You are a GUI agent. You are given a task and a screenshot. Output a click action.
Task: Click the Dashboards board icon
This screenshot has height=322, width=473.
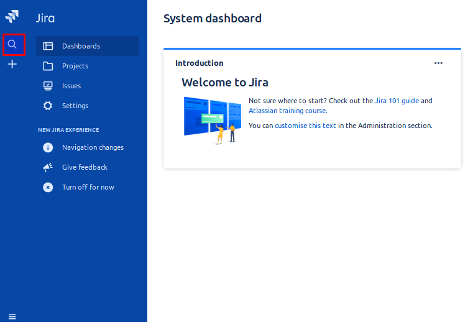(x=48, y=46)
